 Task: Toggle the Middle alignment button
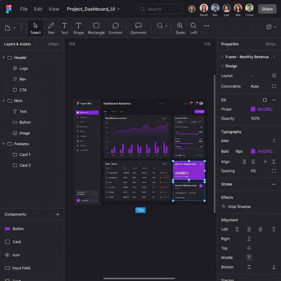(x=249, y=257)
